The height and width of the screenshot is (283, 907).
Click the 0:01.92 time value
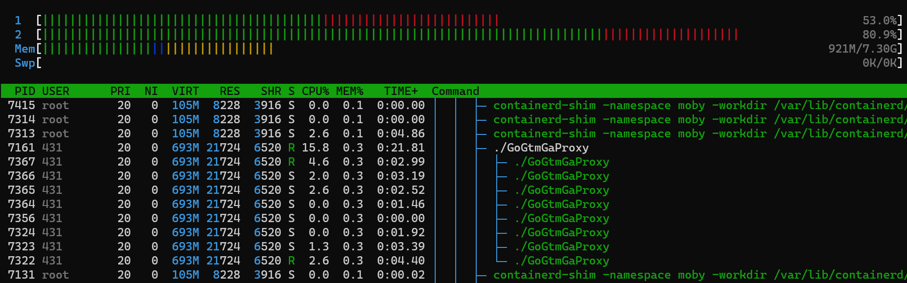click(x=401, y=232)
